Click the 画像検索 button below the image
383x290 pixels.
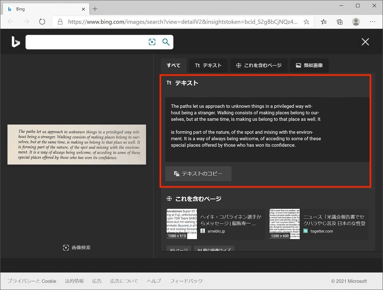click(x=77, y=248)
